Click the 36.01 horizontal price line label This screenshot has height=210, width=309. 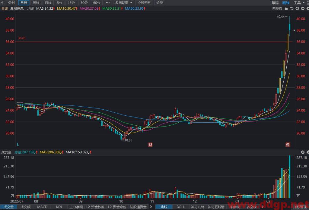[22, 38]
